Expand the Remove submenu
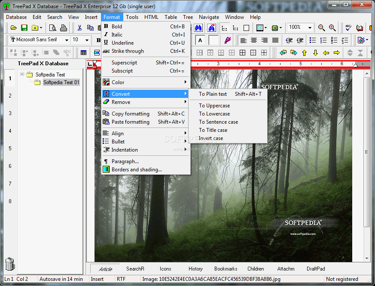The image size is (375, 286). (x=146, y=102)
